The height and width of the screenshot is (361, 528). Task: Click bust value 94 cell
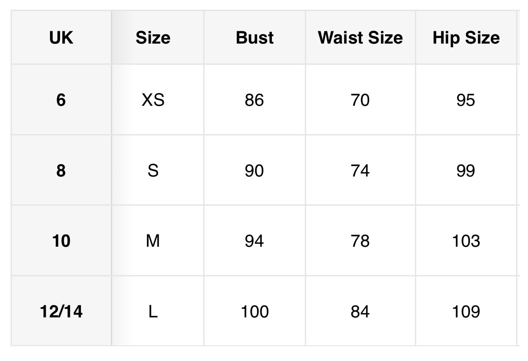tap(254, 241)
